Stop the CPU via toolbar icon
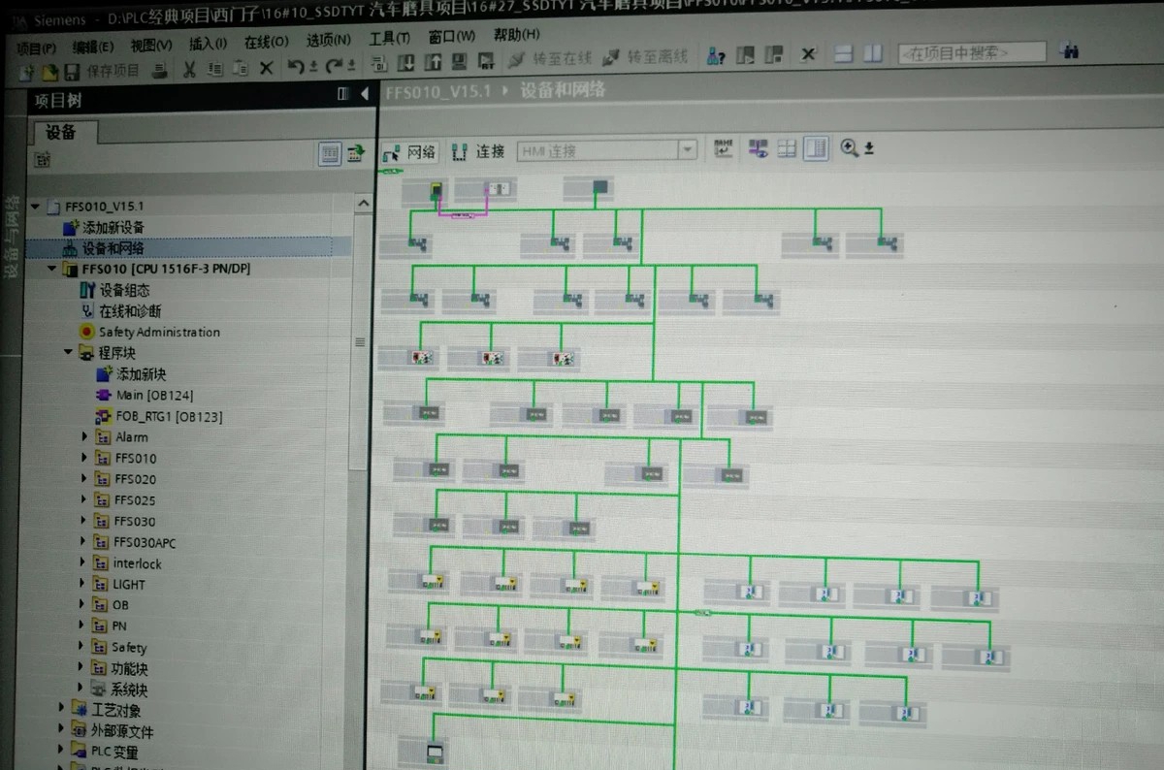 pos(774,55)
